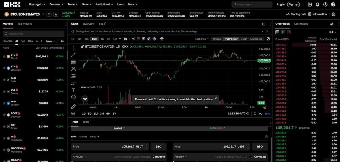This screenshot has width=340, height=162.
Task: Add BTCUSDT-23MAY25 to favorites star
Action: pos(56,14)
